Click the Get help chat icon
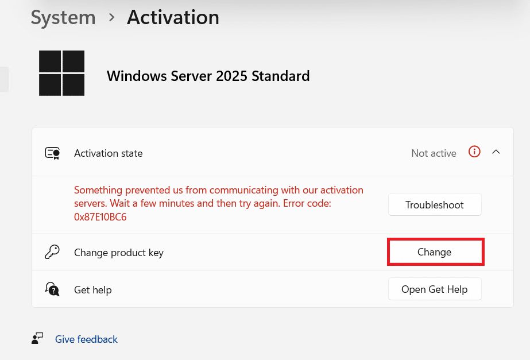This screenshot has width=530, height=360. 52,289
